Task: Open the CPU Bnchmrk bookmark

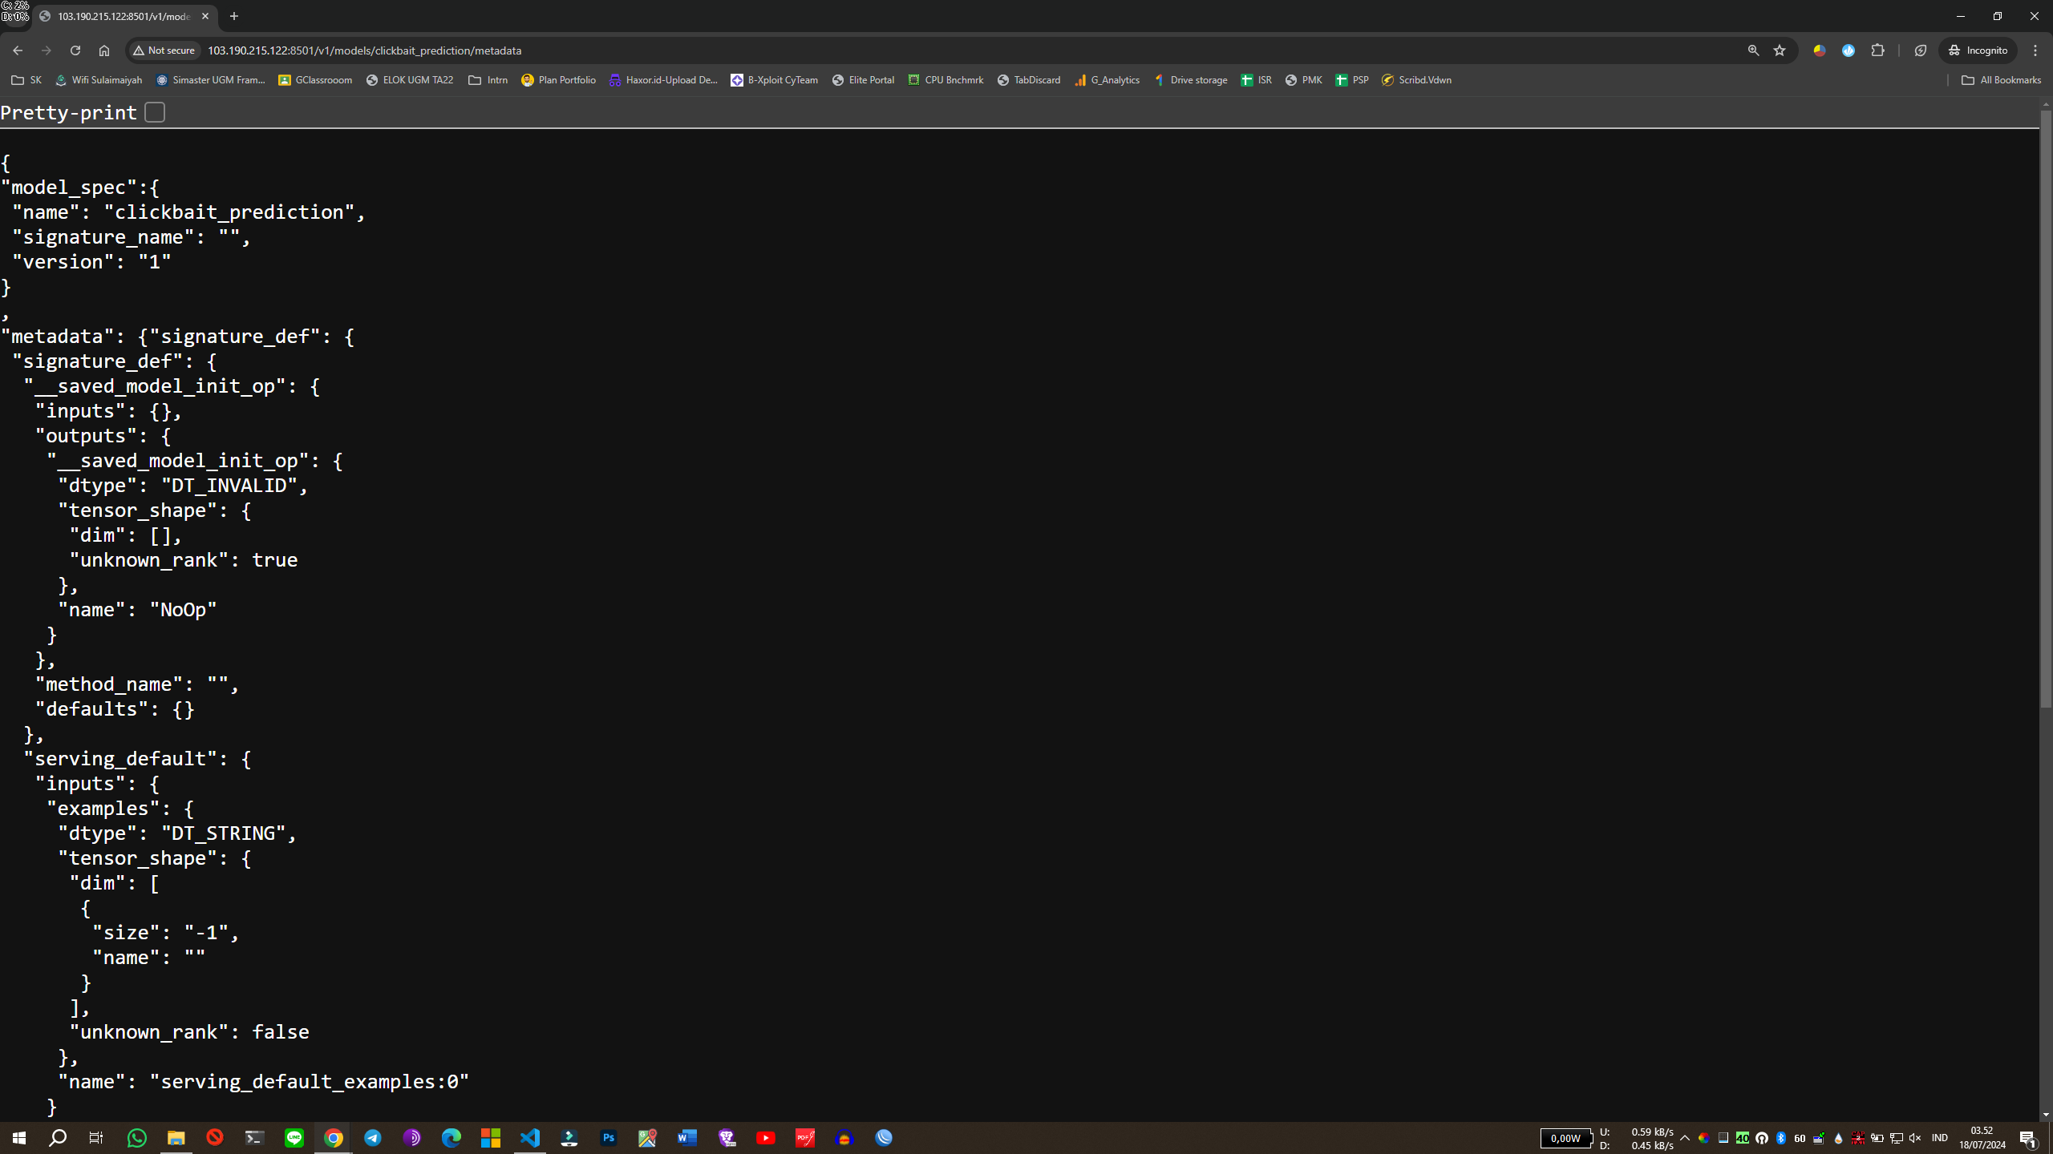Action: tap(946, 80)
